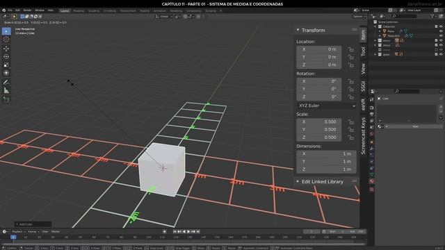This screenshot has width=445, height=250.
Task: Open the Output properties tab icon
Action: pos(372,114)
